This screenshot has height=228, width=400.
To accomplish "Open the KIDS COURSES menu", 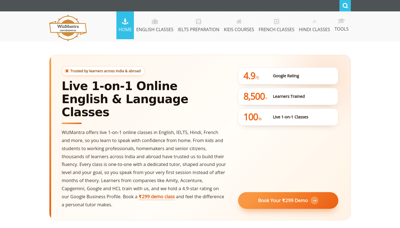I will coord(239,25).
